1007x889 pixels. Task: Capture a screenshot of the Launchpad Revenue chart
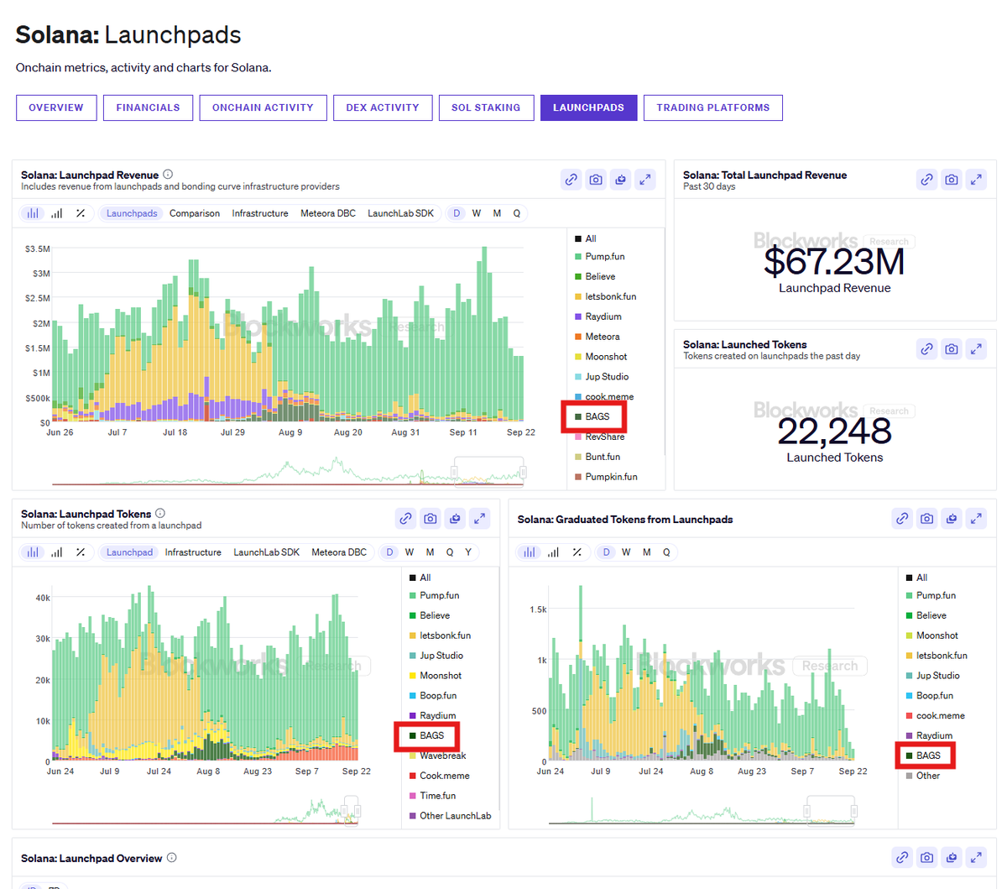596,179
